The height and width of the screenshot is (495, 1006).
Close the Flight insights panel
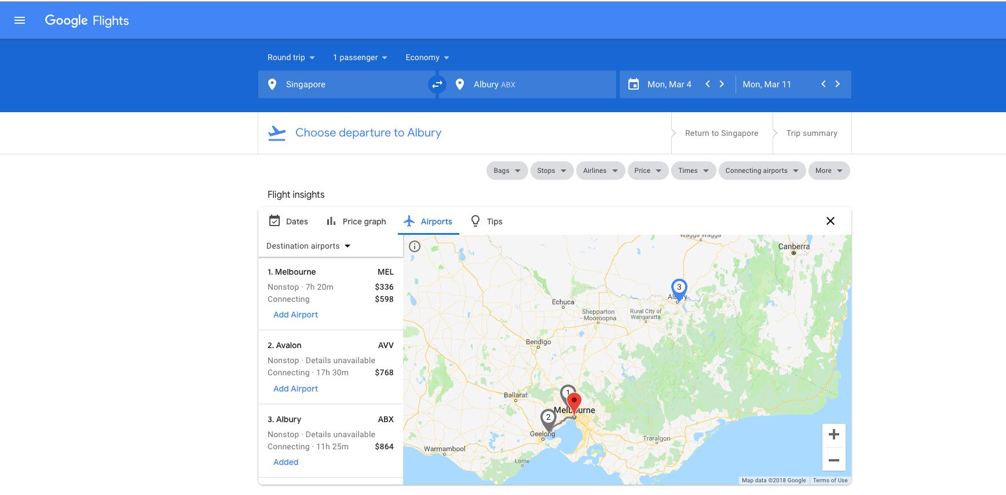click(x=831, y=221)
